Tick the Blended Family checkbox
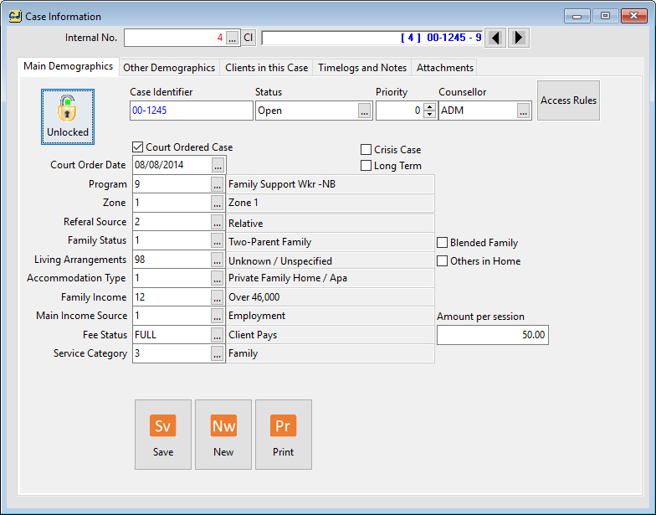The height and width of the screenshot is (515, 656). [x=443, y=243]
